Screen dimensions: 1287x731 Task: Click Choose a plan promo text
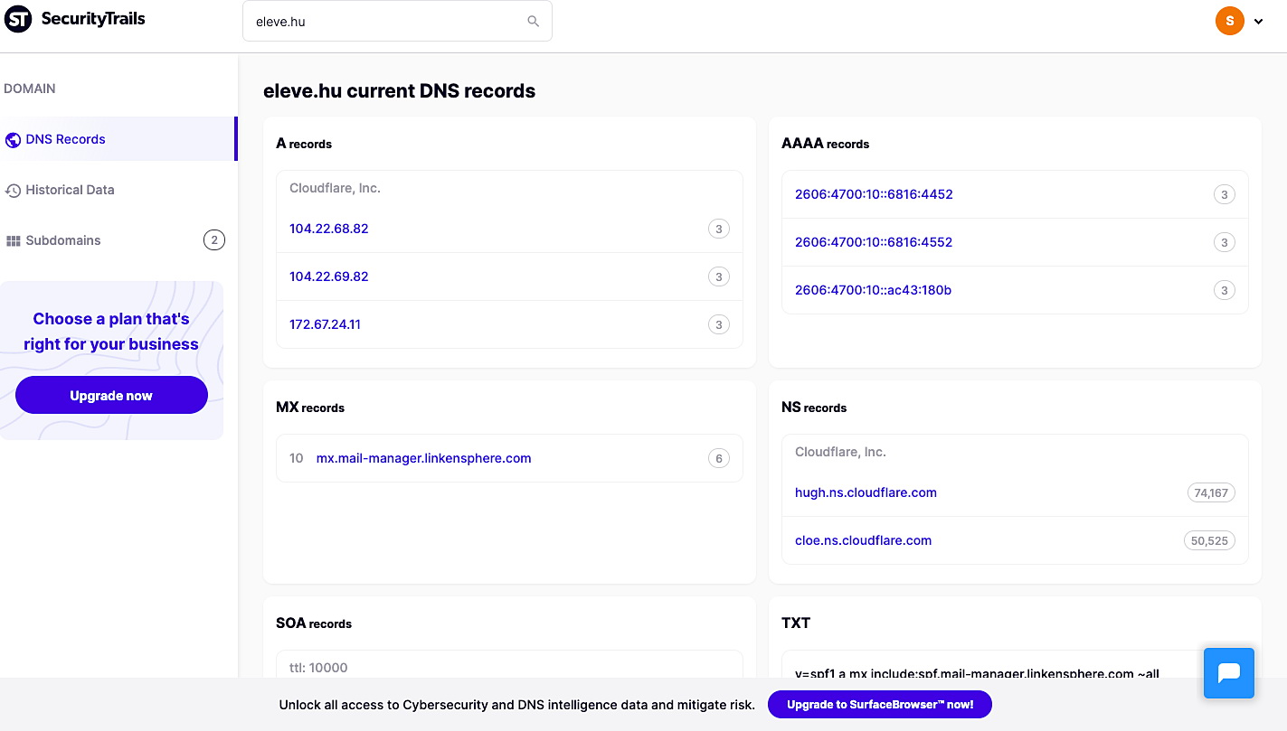[x=111, y=332]
